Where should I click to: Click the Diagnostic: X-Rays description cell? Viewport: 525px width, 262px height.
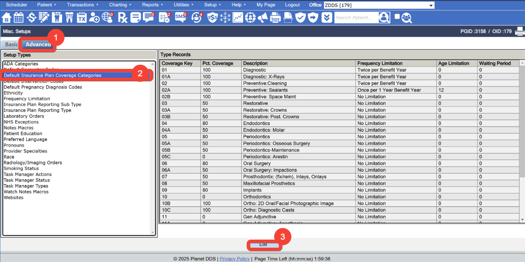tap(298, 77)
